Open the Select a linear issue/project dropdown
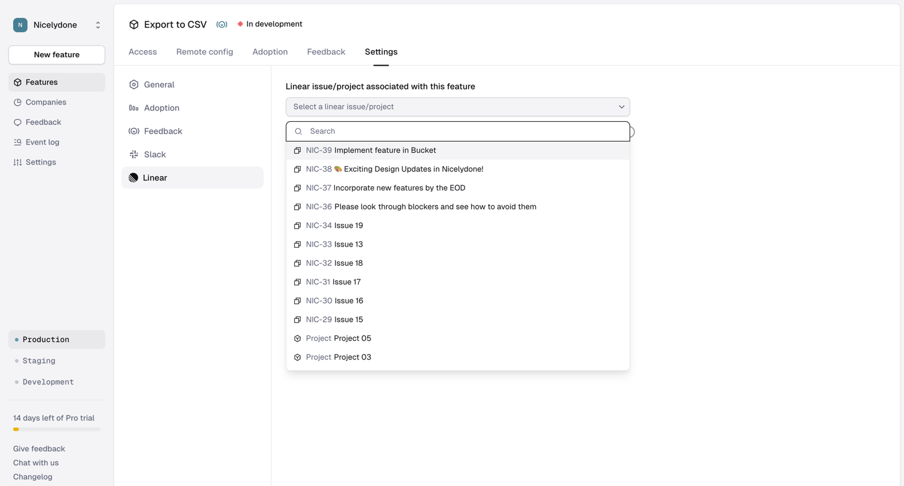Viewport: 904px width, 486px height. 458,107
